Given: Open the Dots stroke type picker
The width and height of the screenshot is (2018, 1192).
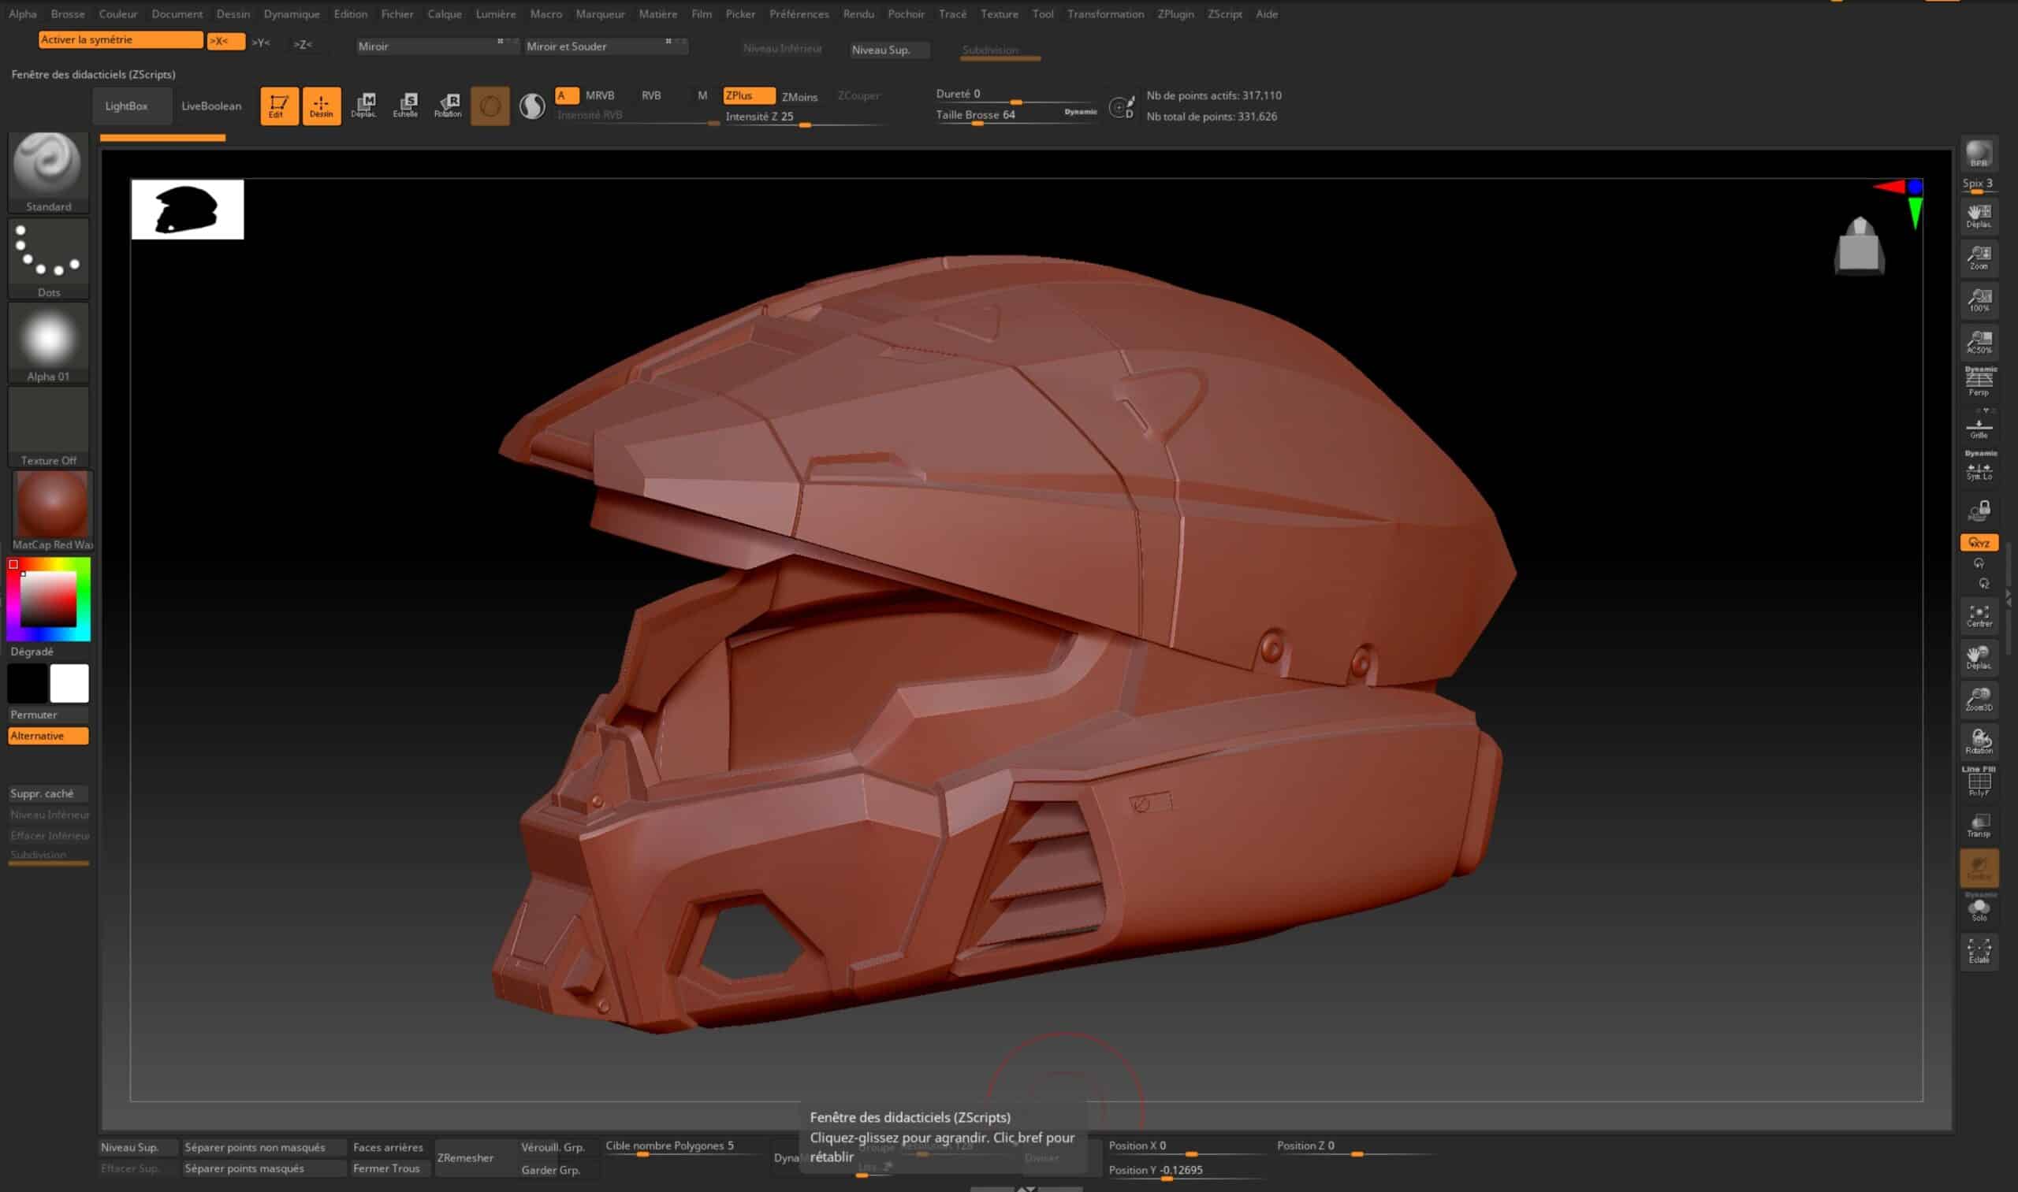Looking at the screenshot, I should (48, 257).
